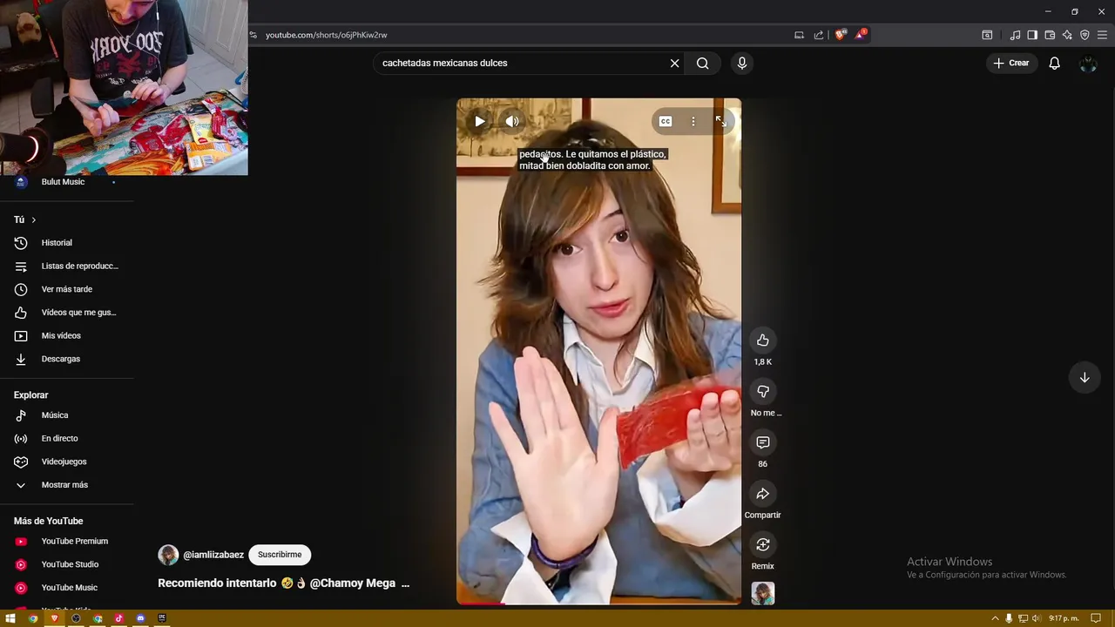Click the address bar URL text

coord(326,35)
